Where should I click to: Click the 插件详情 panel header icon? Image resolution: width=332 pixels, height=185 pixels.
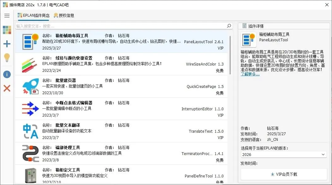[244, 26]
